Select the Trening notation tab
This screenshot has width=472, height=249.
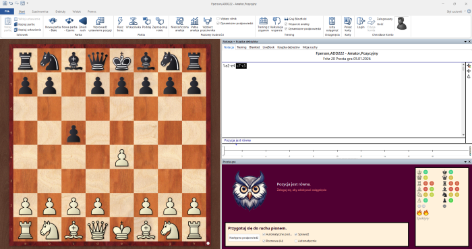241,47
